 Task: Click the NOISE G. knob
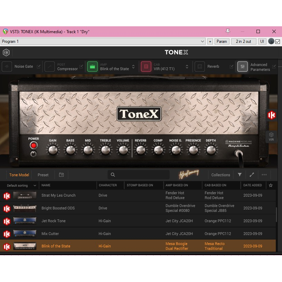click(176, 150)
